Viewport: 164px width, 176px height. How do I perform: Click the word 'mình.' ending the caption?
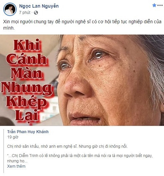click(x=9, y=28)
